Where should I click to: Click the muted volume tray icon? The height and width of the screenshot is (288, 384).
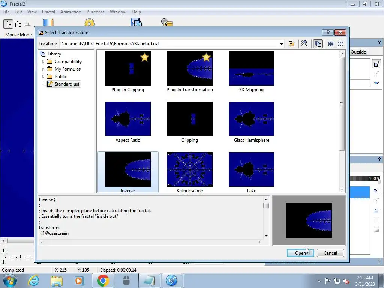coord(346,281)
